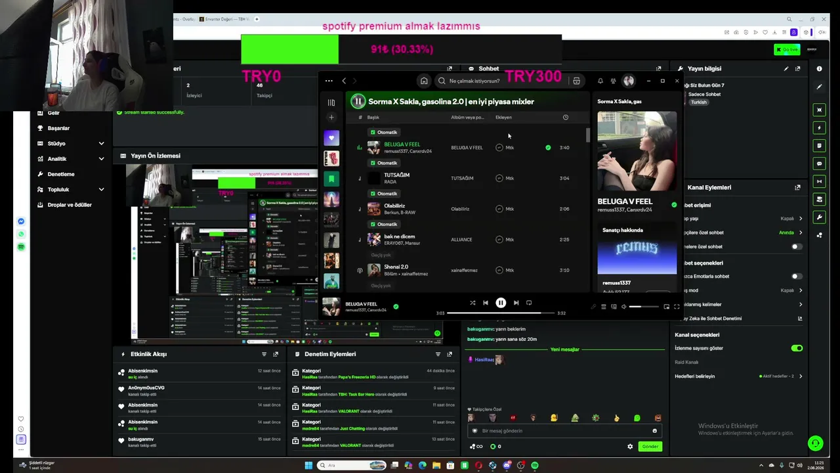
Task: Open chat settings gear icon
Action: coord(630,447)
